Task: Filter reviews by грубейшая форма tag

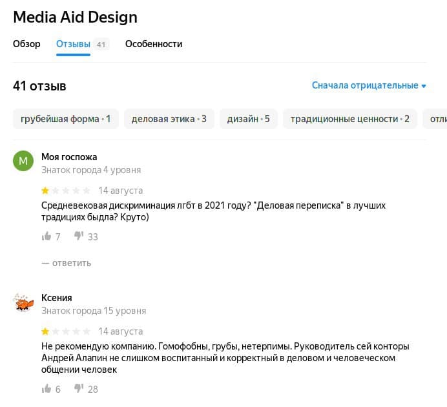Action: [66, 119]
